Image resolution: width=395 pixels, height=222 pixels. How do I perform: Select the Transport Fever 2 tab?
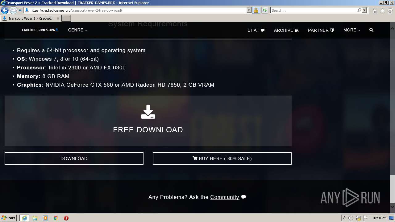pos(30,18)
